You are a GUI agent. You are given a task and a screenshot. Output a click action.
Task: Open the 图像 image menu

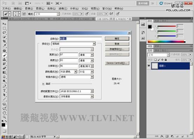pos(29,8)
